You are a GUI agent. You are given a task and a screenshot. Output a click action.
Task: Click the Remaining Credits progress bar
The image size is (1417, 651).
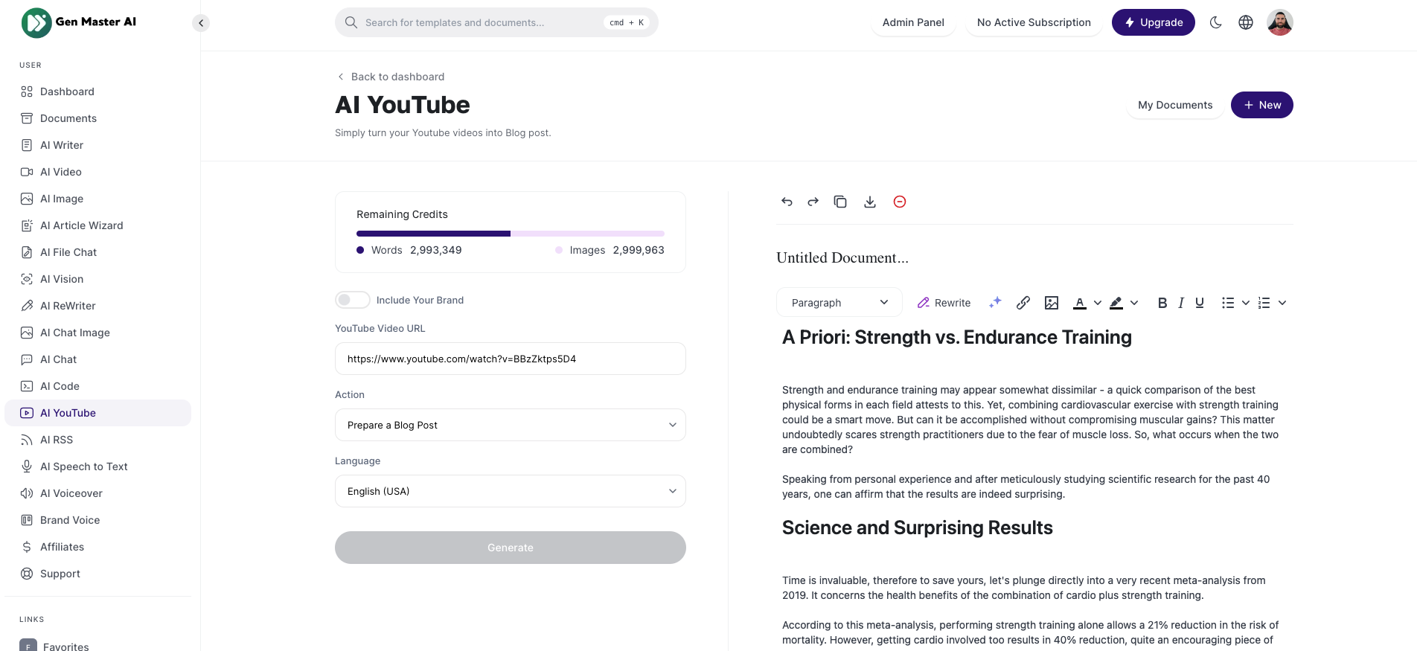[x=510, y=234]
